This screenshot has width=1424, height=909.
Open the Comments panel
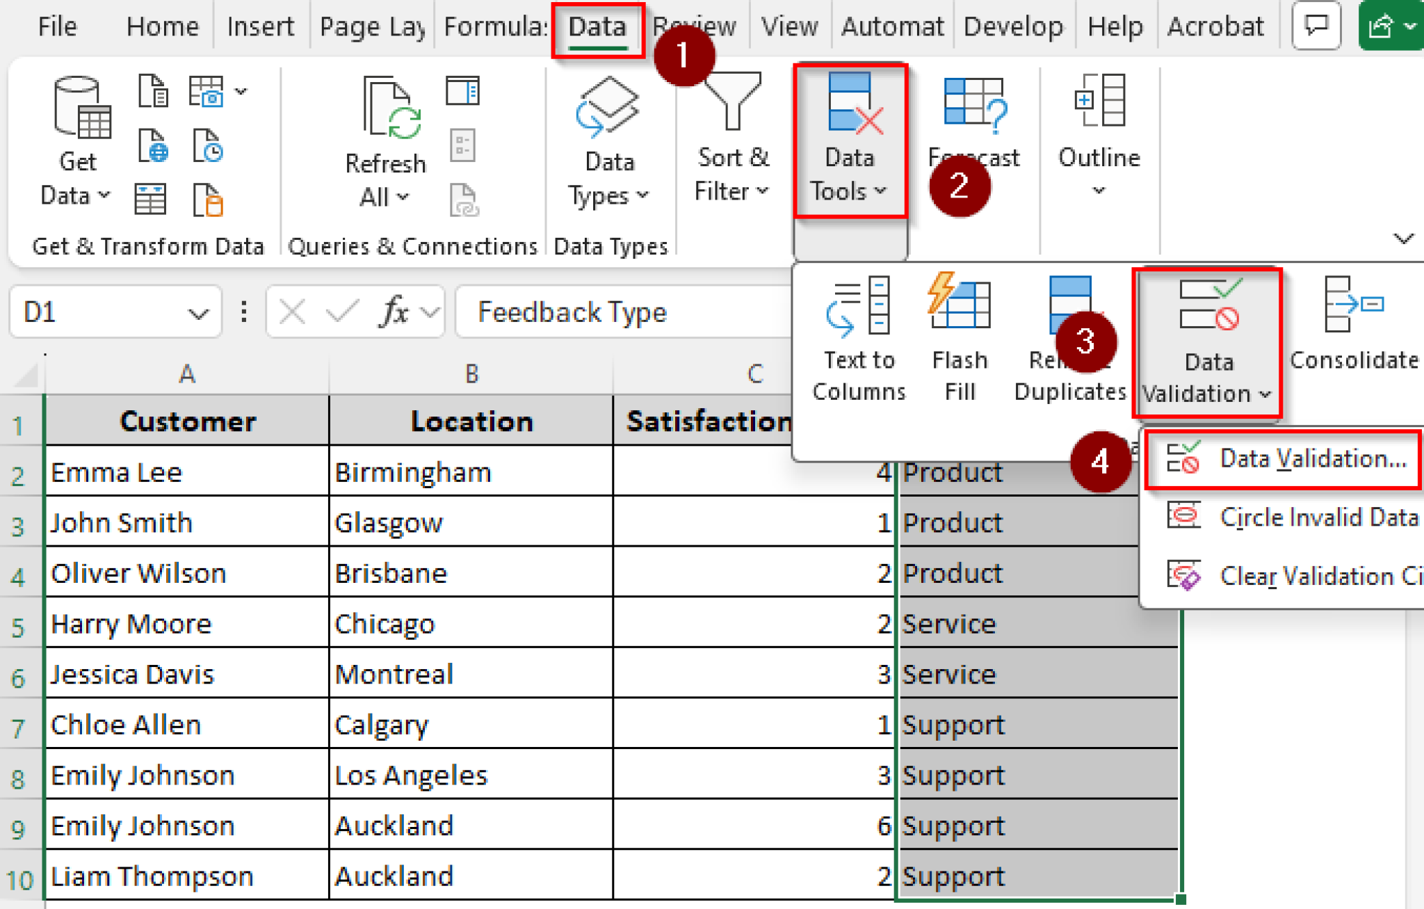[x=1316, y=26]
